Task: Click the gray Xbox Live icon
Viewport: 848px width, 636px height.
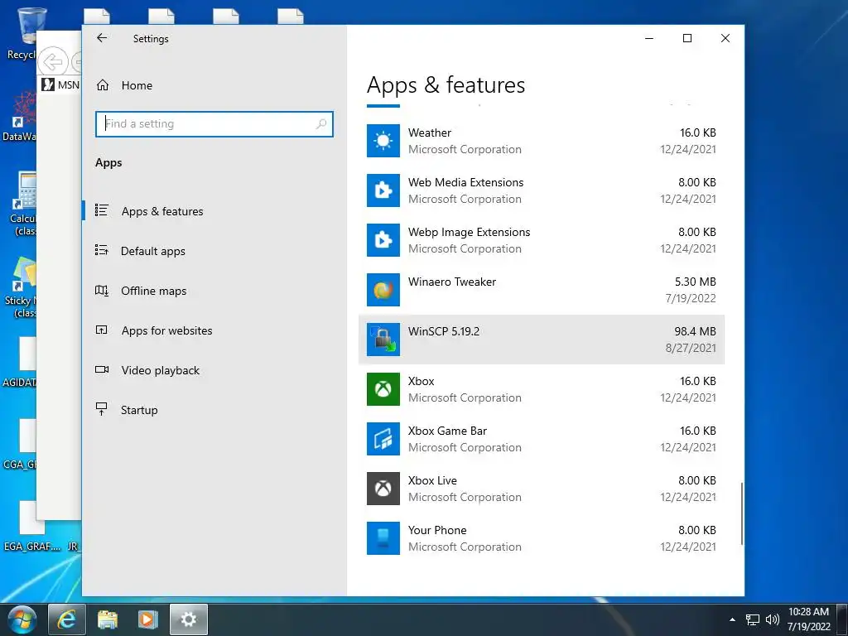Action: (x=383, y=489)
